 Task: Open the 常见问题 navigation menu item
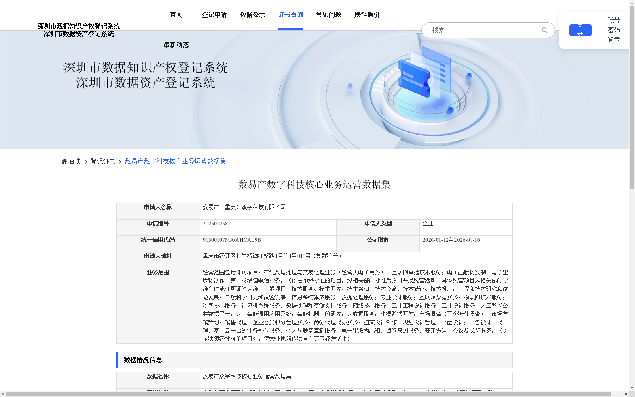[329, 15]
